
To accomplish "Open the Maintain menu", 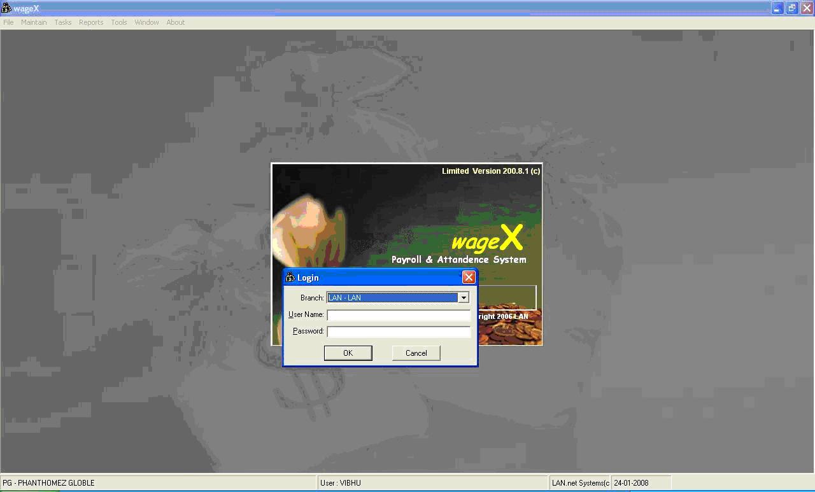I will (34, 22).
